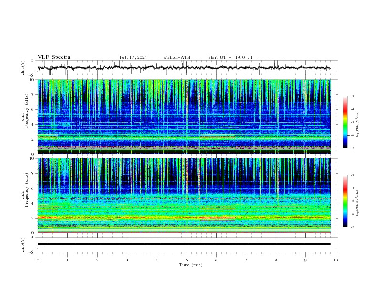Click the 'VLF Spectra' title text
The image size is (378, 292).
click(54, 57)
